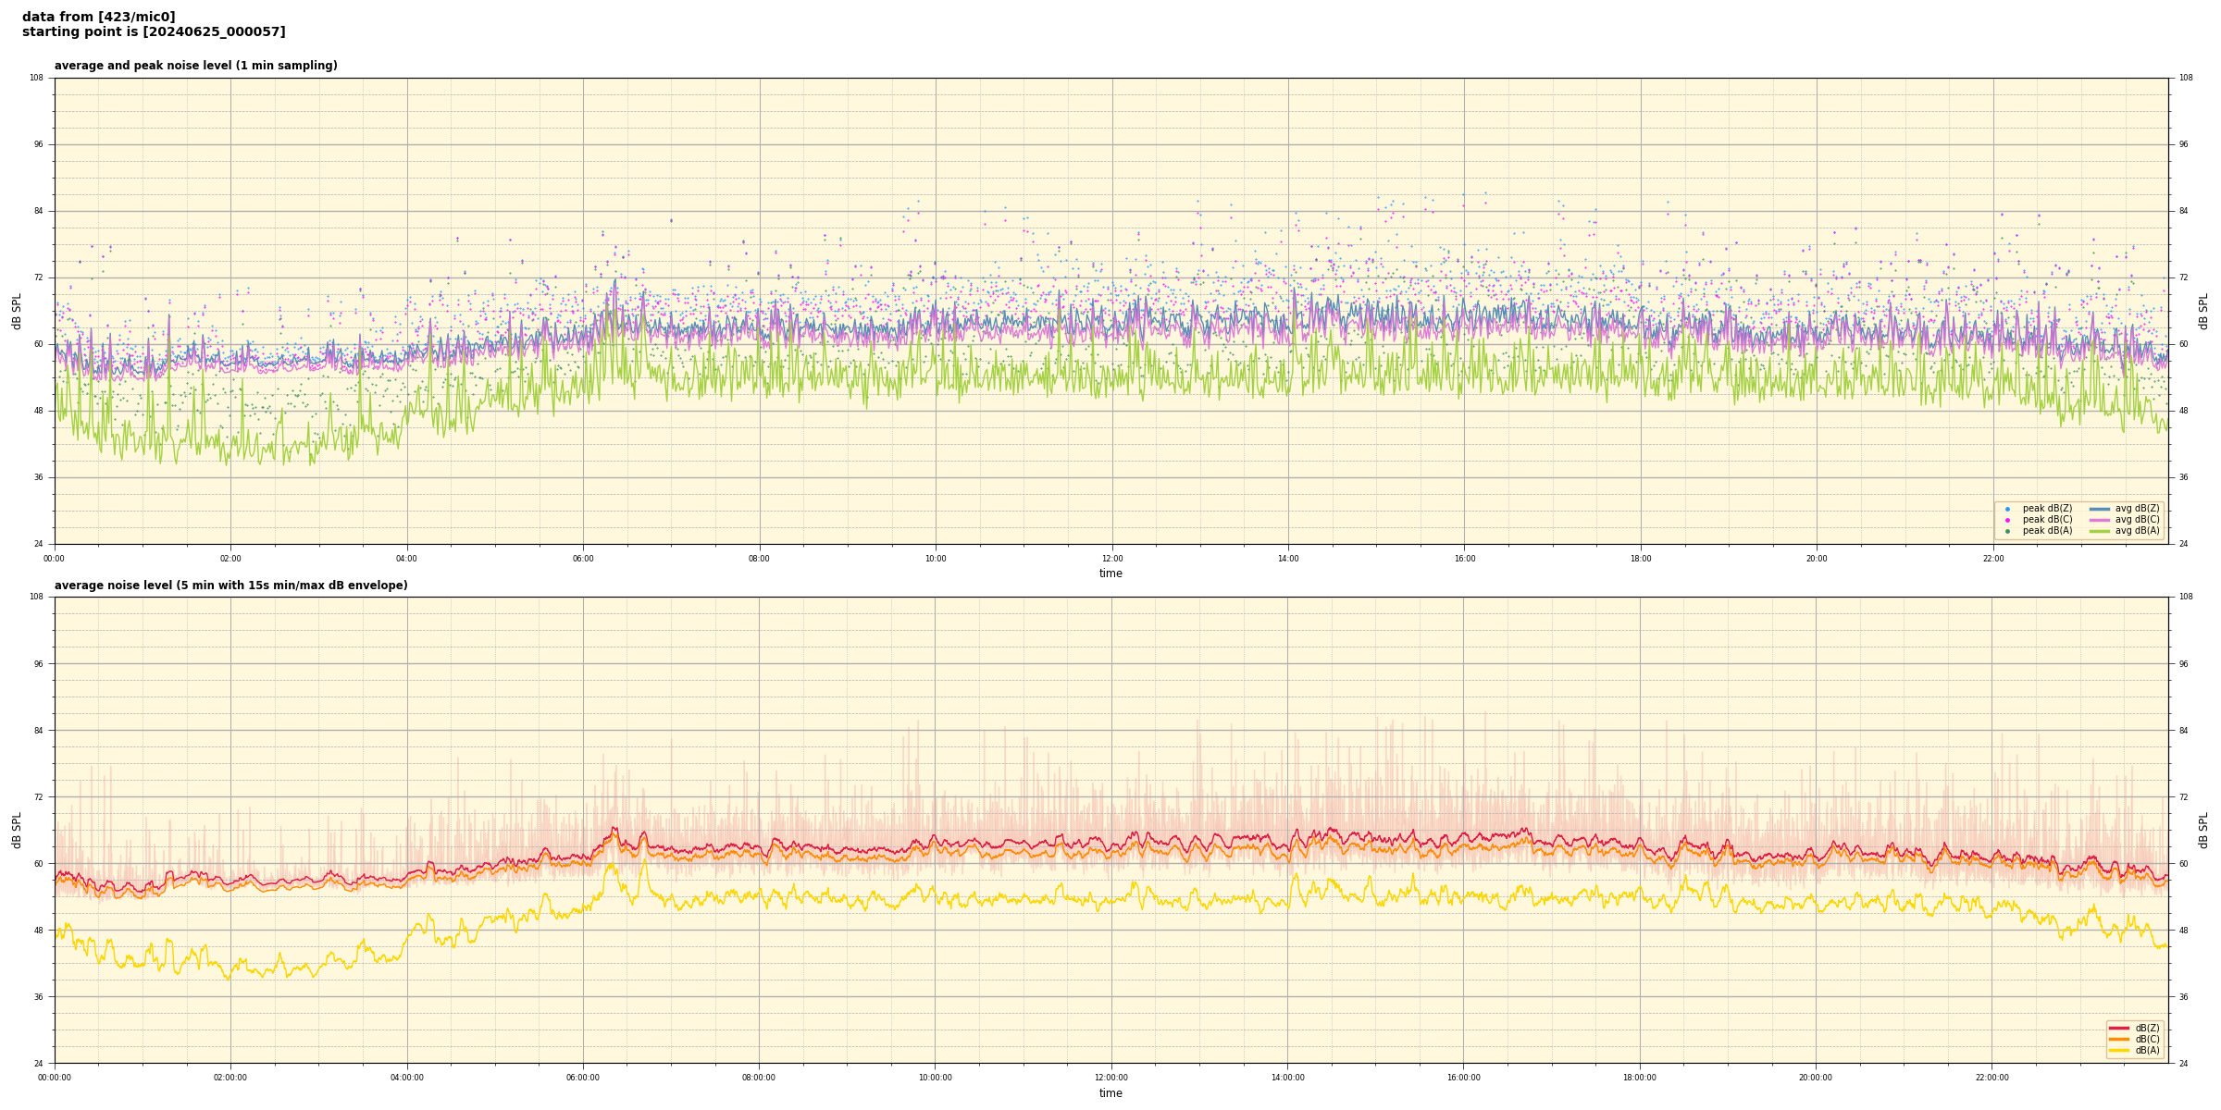Click the peak dB(Z) legend marker
Viewport: 2221px width, 1110px height.
click(x=2007, y=509)
